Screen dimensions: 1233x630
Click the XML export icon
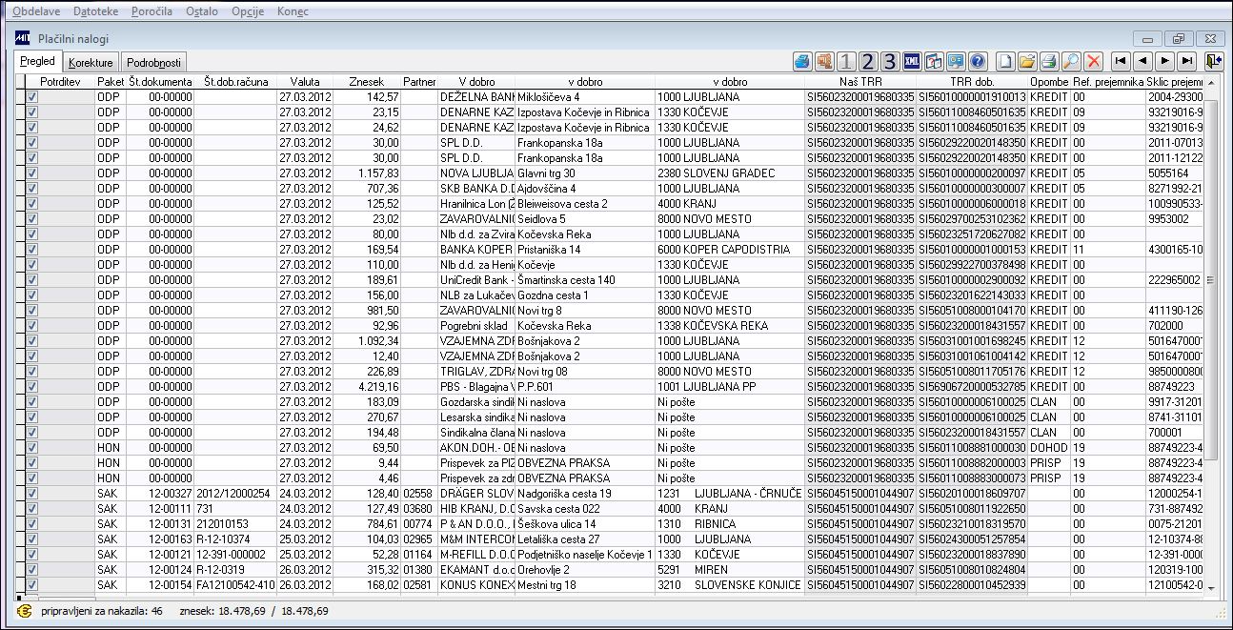(x=912, y=61)
